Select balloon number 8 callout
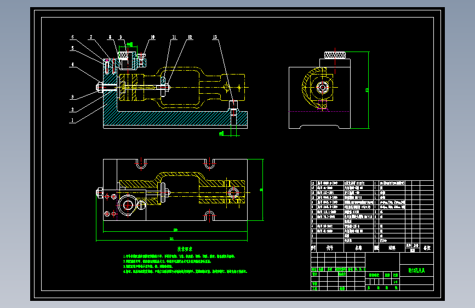 [110, 37]
